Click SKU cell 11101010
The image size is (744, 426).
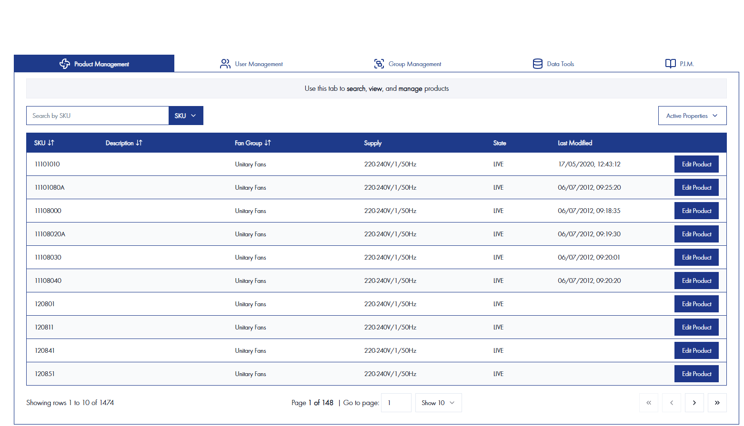[x=47, y=164]
